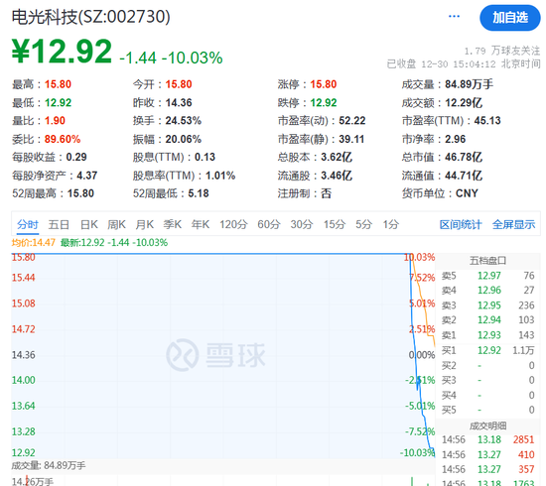Click the 跌停 value 12.92
Image resolution: width=546 pixels, height=486 pixels.
pyautogui.click(x=324, y=102)
